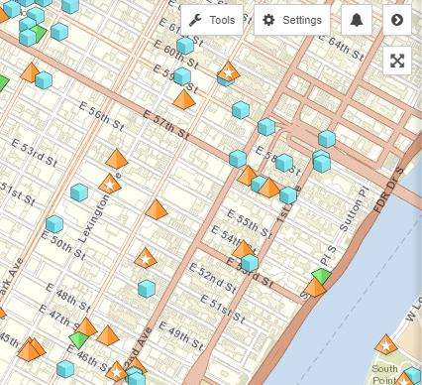This screenshot has height=385, width=422.
Task: Open notifications with the bell icon
Action: (x=357, y=20)
